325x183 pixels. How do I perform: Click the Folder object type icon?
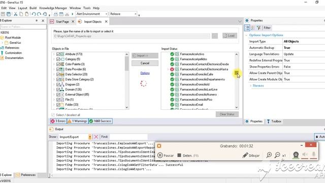62,105
